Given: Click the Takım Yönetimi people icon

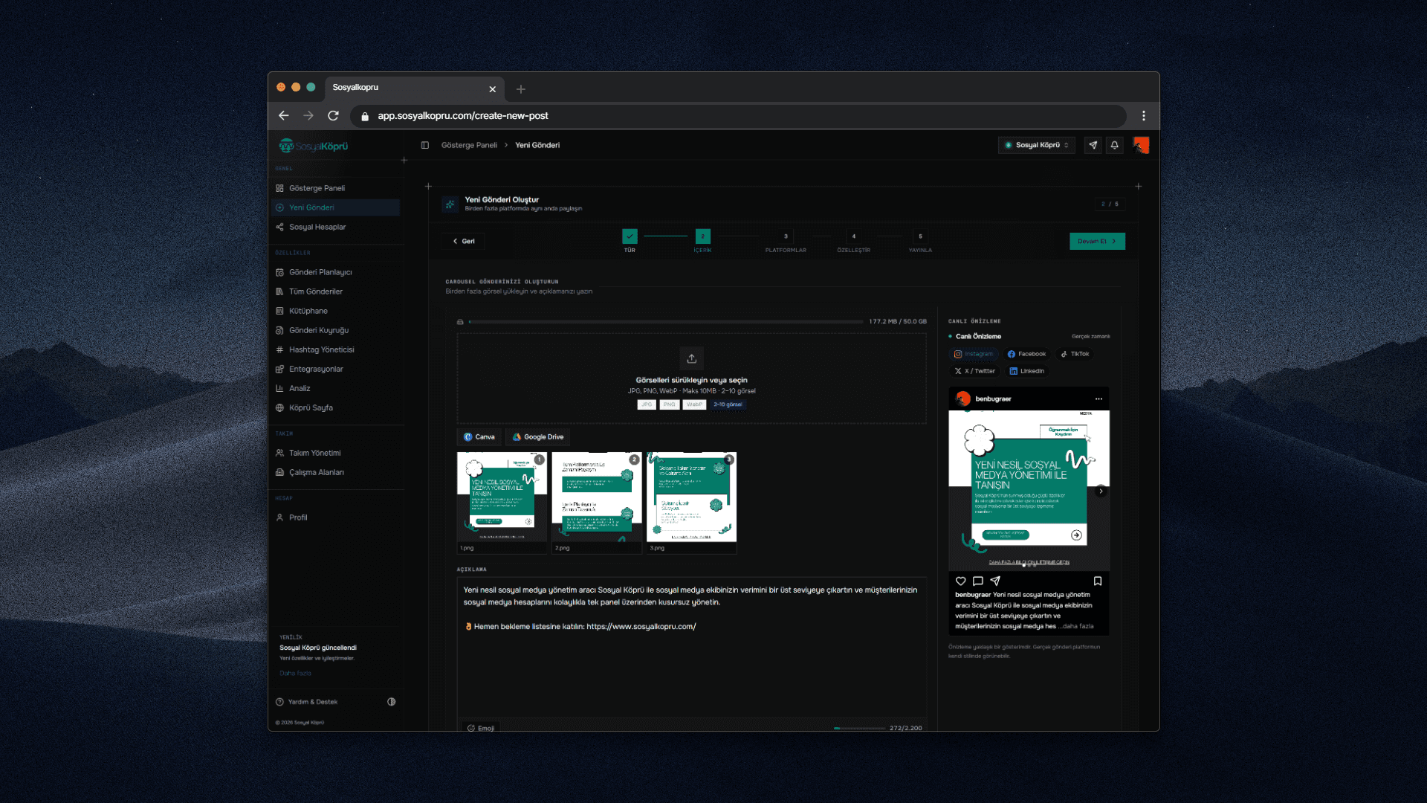Looking at the screenshot, I should 279,453.
